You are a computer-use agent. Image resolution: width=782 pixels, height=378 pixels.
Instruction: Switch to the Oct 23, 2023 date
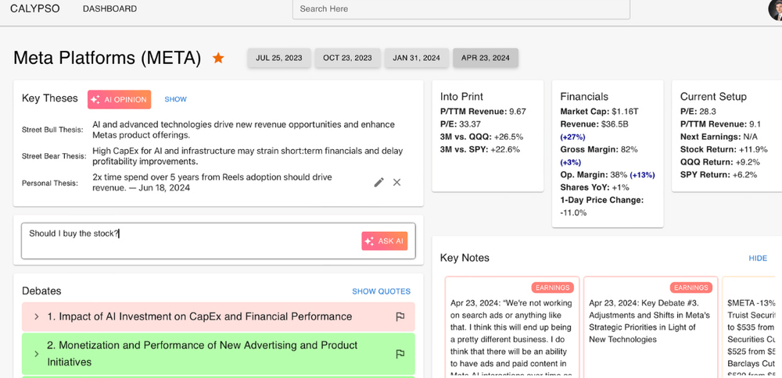point(347,58)
